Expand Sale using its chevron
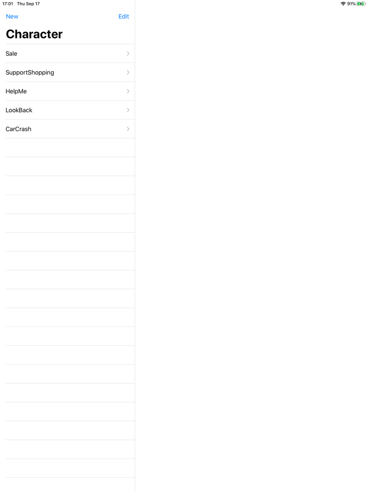 (128, 54)
